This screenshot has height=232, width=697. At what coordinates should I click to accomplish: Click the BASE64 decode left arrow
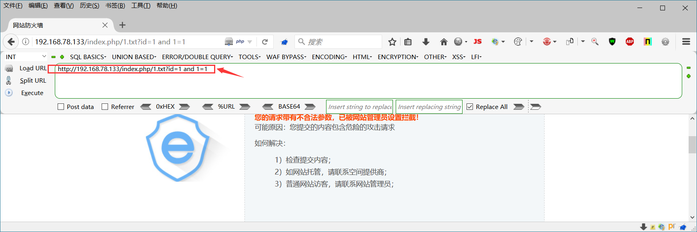coord(268,107)
